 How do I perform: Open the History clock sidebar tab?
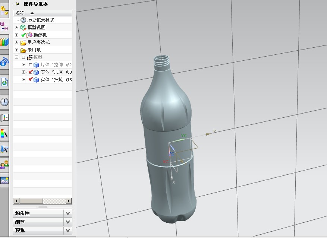[x=4, y=102]
